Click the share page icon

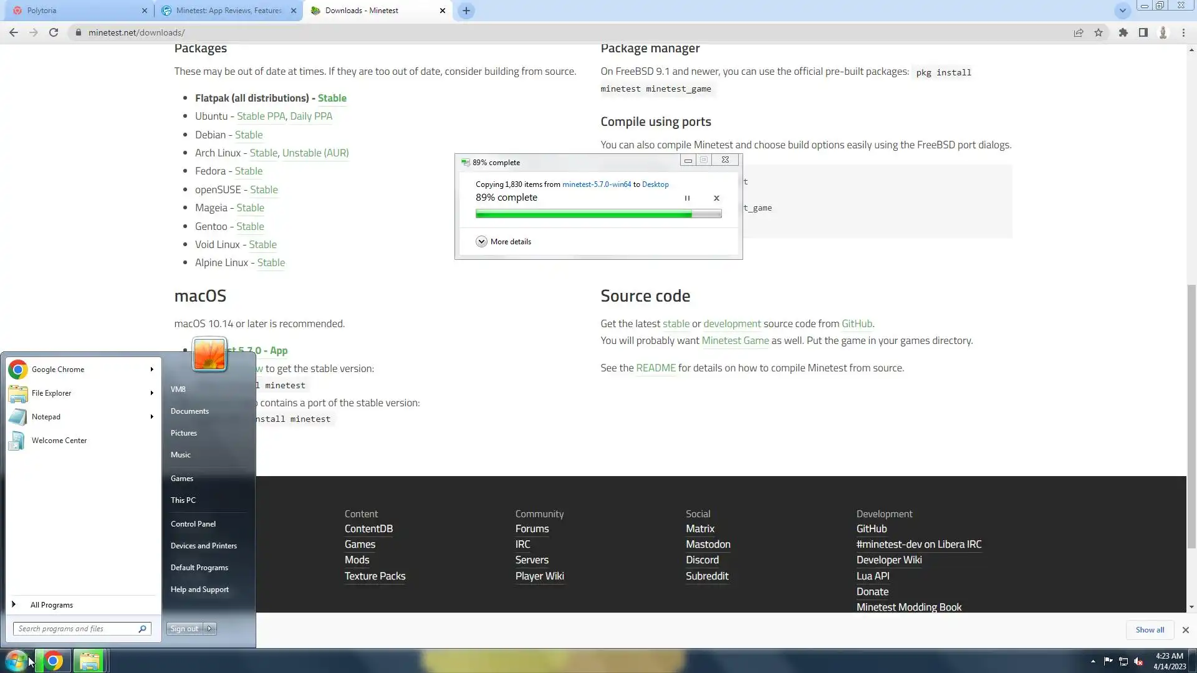(x=1078, y=32)
